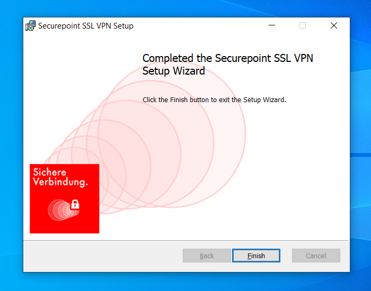Click the red Sichere Verbindung logo square
Viewport: 371px width, 291px height.
pos(64,198)
